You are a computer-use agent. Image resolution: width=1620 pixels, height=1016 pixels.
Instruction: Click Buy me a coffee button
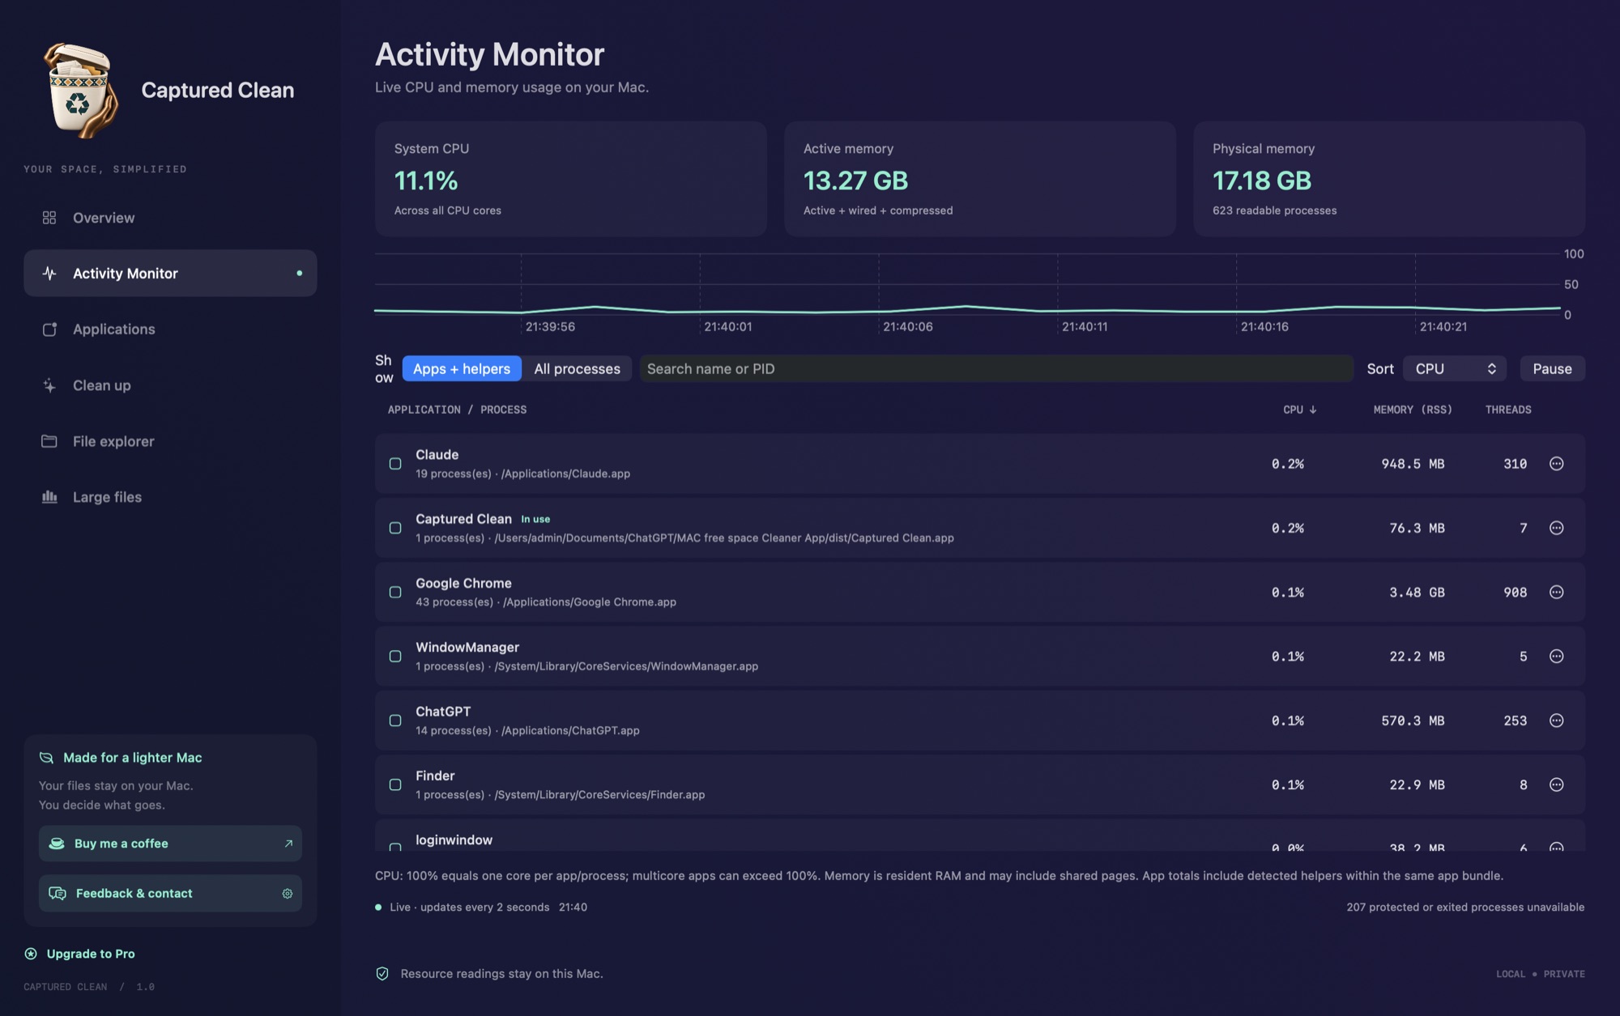[x=170, y=844]
